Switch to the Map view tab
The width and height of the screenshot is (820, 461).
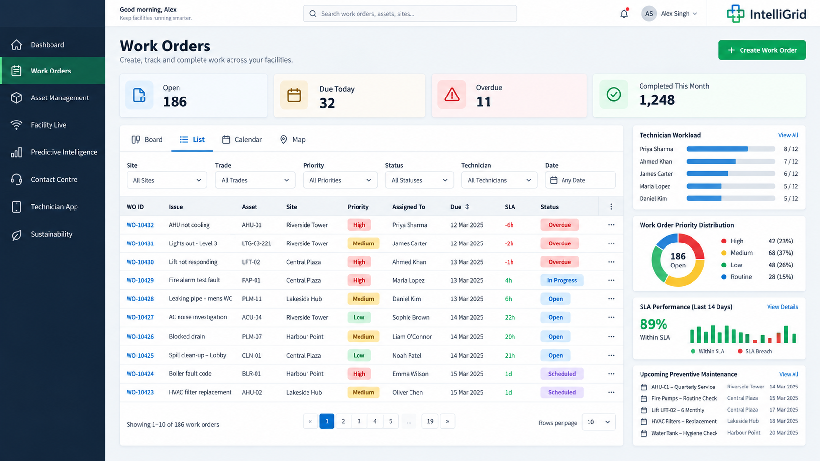292,140
